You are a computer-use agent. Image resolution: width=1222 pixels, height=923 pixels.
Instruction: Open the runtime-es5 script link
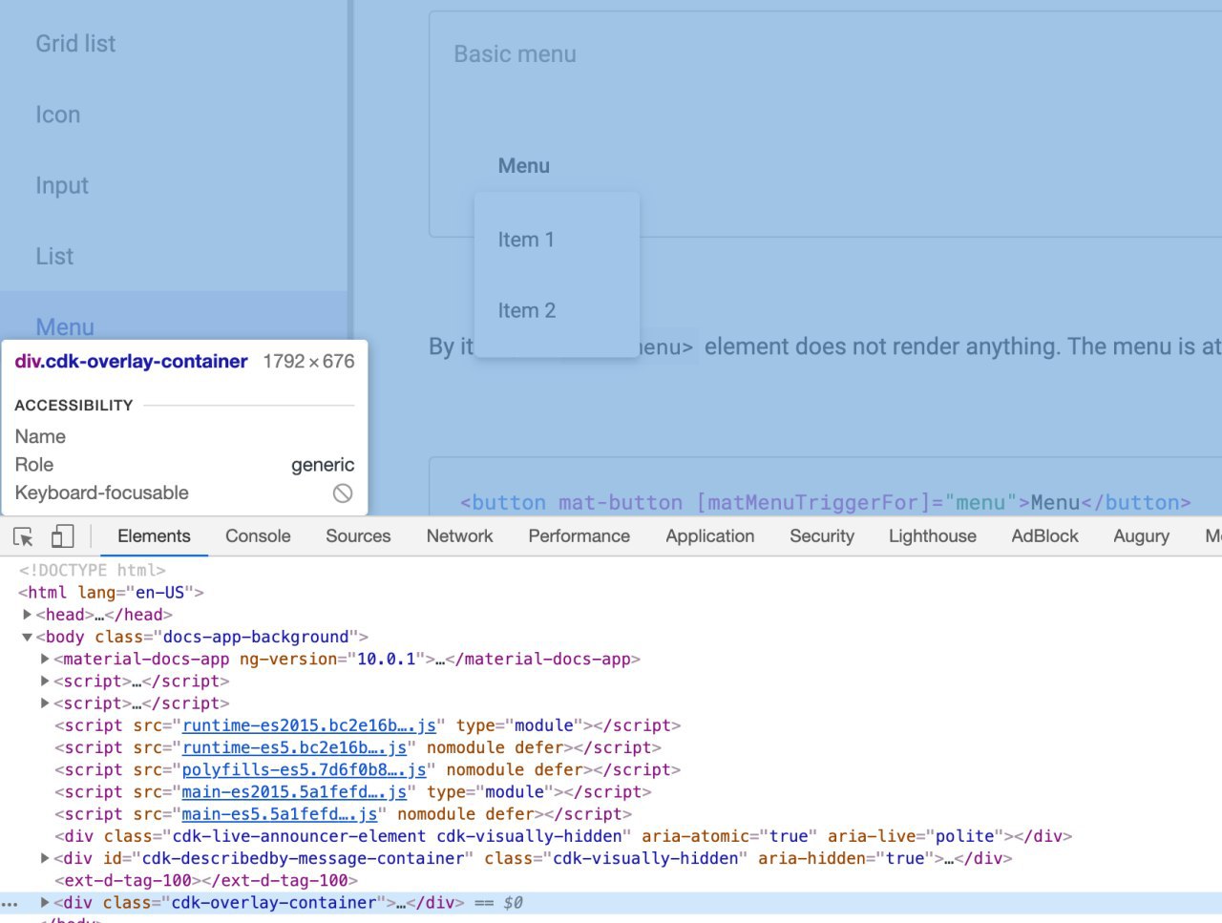pyautogui.click(x=294, y=747)
